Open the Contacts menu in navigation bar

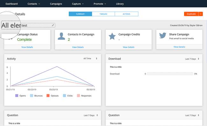point(34,4)
